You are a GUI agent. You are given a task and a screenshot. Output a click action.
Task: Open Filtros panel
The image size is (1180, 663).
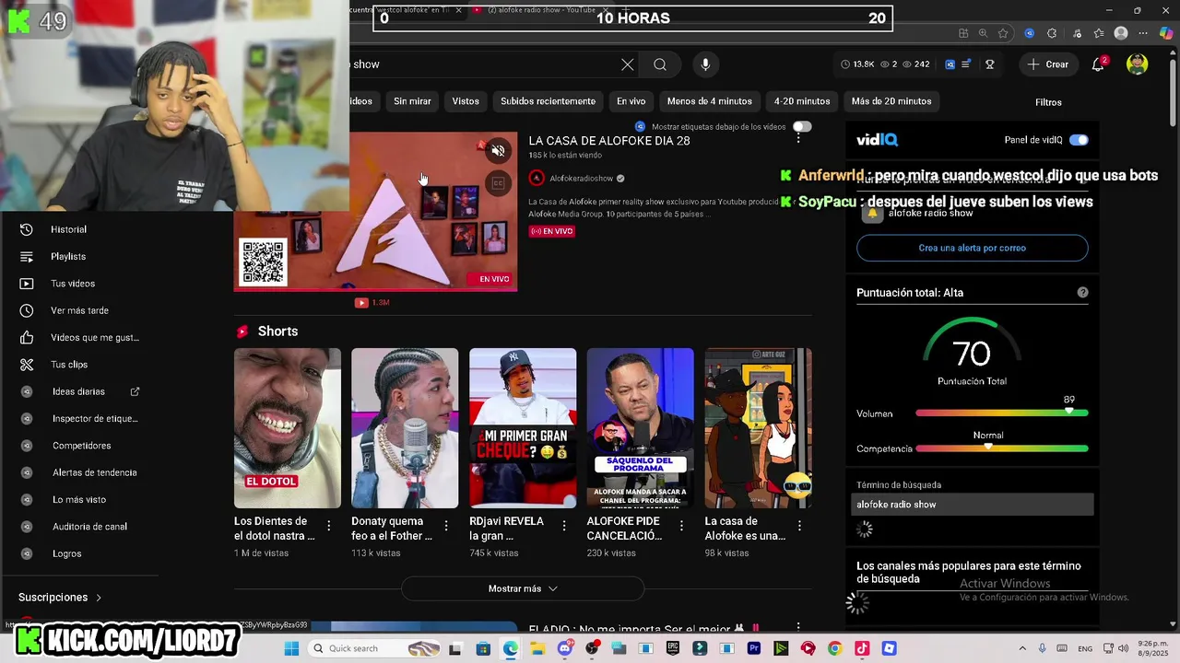click(1048, 102)
